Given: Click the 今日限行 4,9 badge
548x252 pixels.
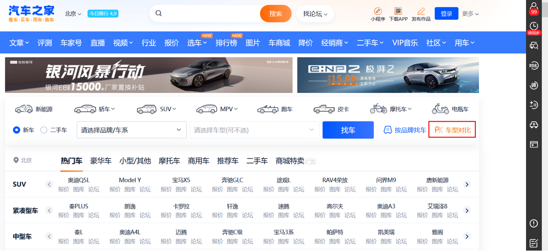Looking at the screenshot, I should click(x=103, y=13).
